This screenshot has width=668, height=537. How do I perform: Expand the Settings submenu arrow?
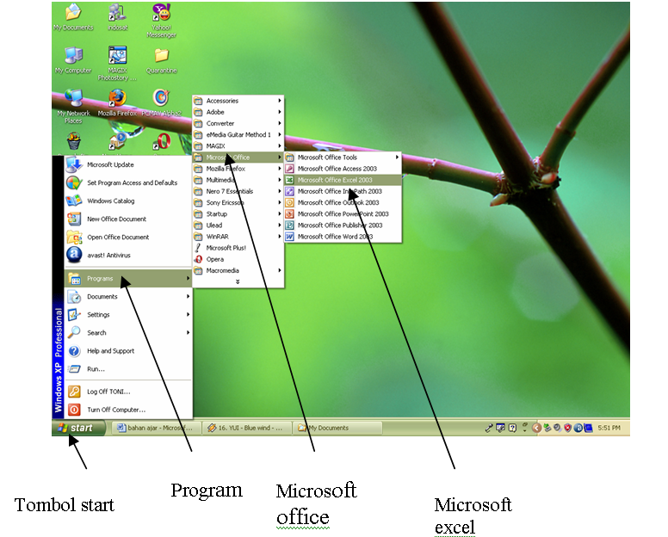(x=188, y=315)
